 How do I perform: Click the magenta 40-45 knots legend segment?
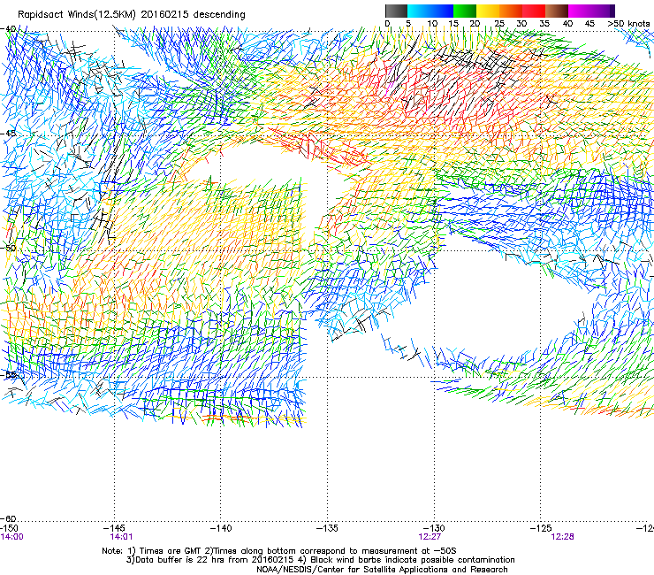tap(580, 11)
